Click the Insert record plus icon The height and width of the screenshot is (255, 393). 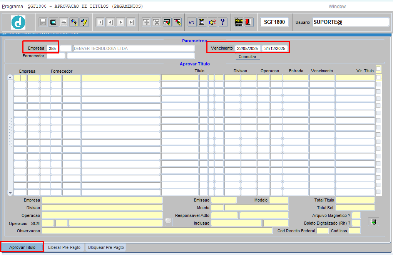point(146,22)
